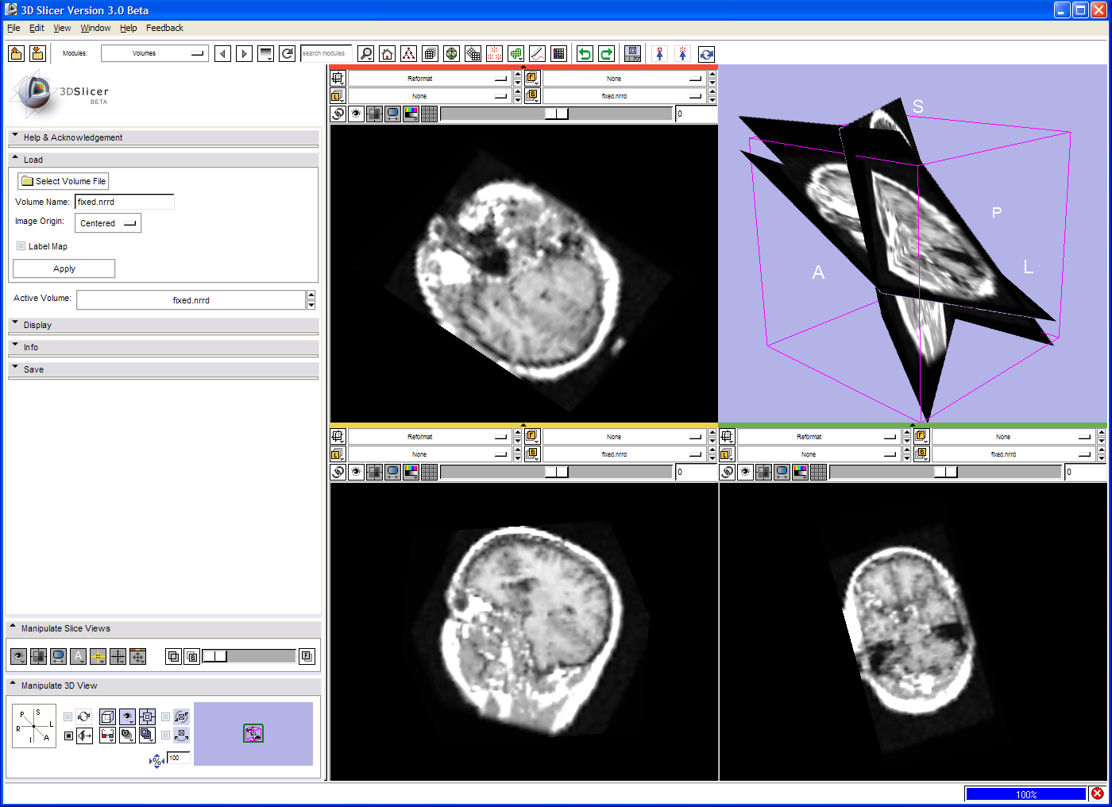The height and width of the screenshot is (807, 1112).
Task: Open the Feedback menu
Action: (164, 28)
